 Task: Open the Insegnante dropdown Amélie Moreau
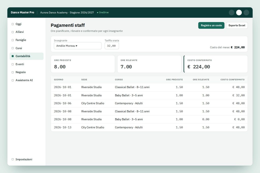78,46
